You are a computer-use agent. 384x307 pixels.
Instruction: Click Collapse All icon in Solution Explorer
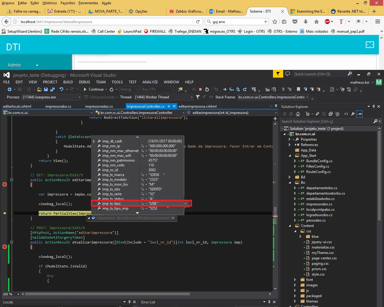331,114
